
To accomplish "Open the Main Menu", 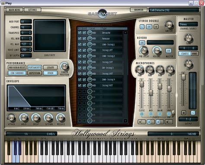I will [x=14, y=10].
